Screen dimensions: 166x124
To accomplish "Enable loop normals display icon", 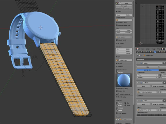I will coord(119,120).
